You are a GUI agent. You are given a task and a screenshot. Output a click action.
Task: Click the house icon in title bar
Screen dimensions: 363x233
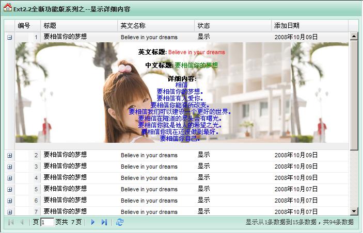pyautogui.click(x=7, y=7)
